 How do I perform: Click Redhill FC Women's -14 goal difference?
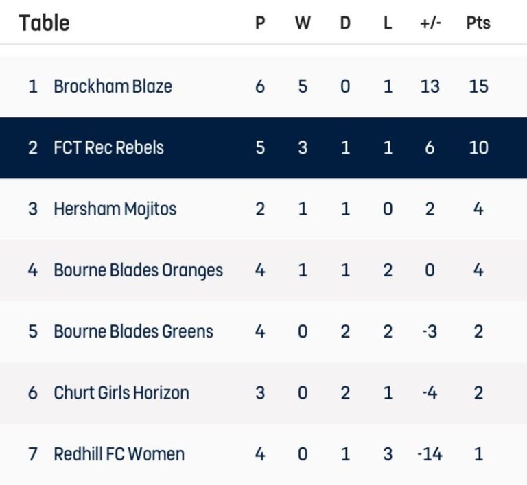coord(430,454)
